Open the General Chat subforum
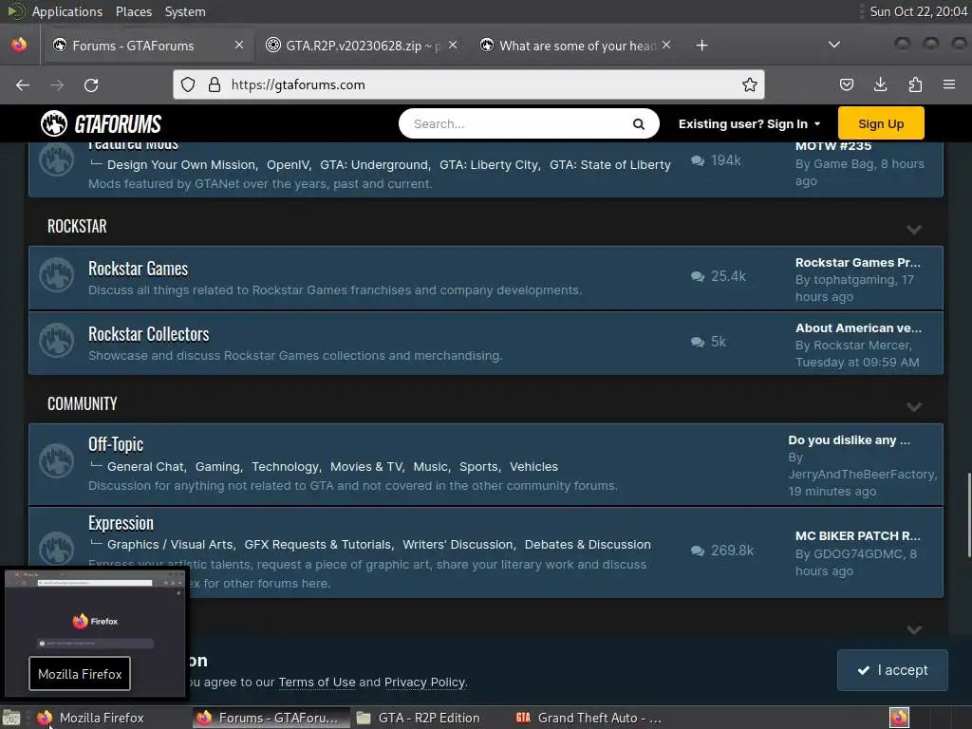 click(x=145, y=466)
